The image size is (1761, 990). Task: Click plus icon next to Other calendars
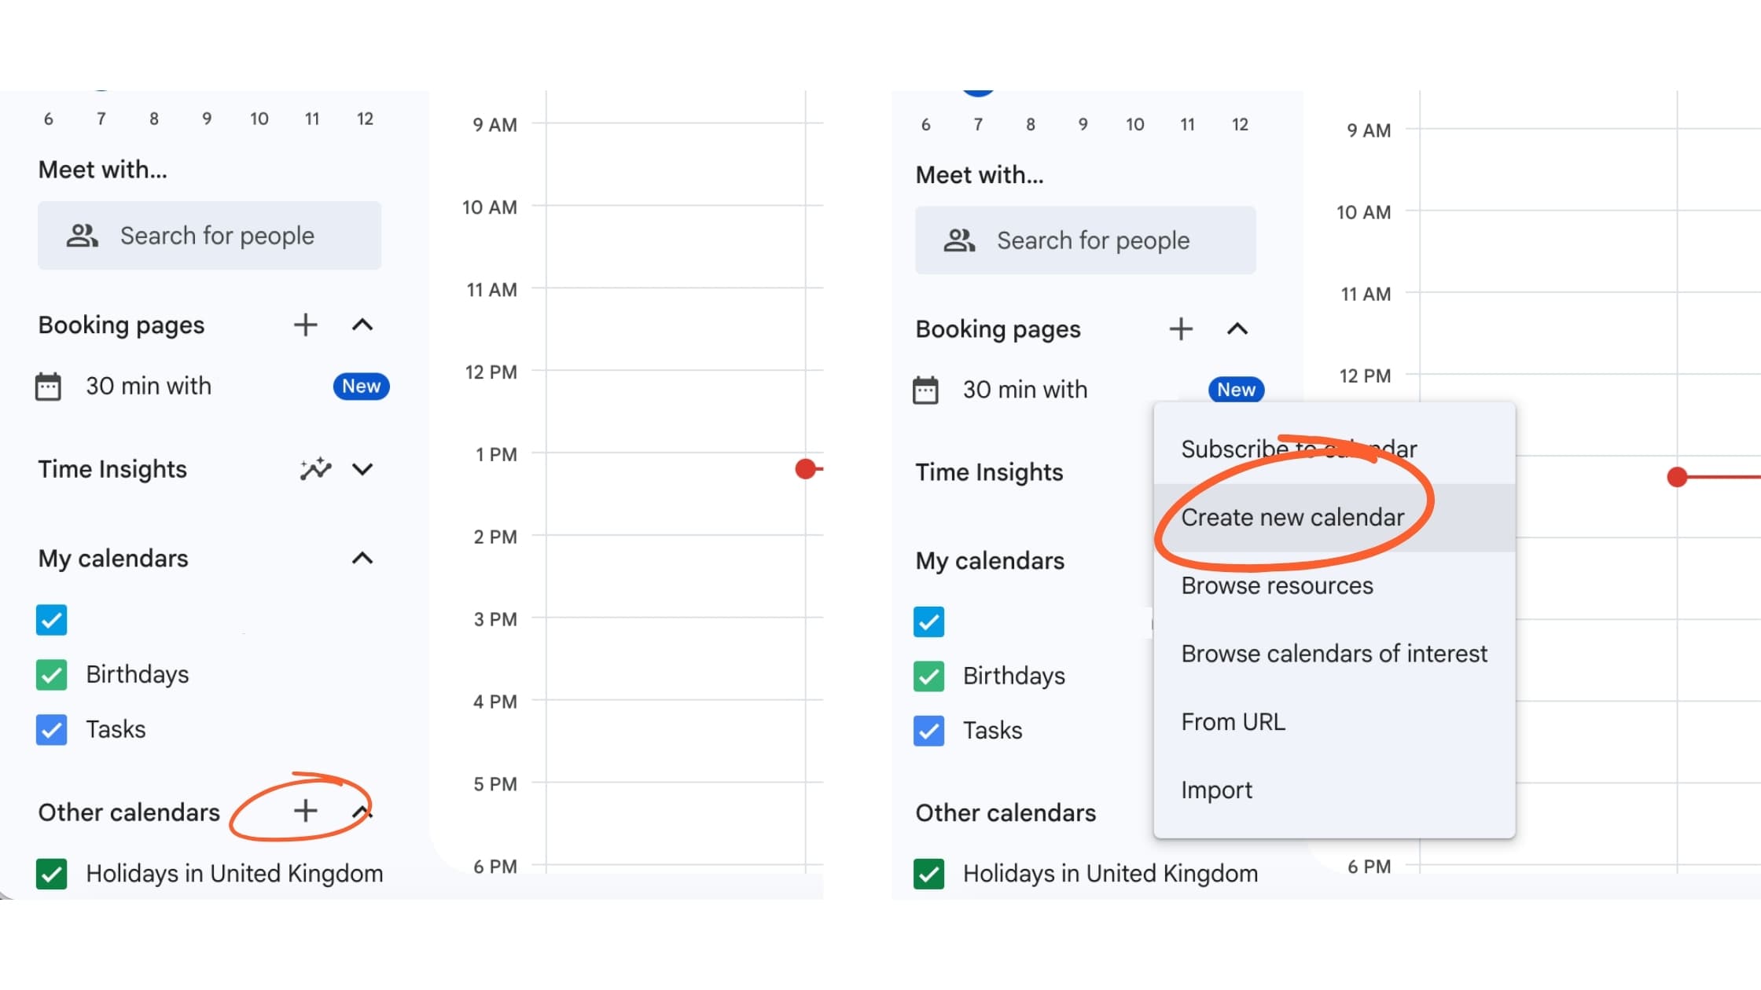[x=305, y=810]
